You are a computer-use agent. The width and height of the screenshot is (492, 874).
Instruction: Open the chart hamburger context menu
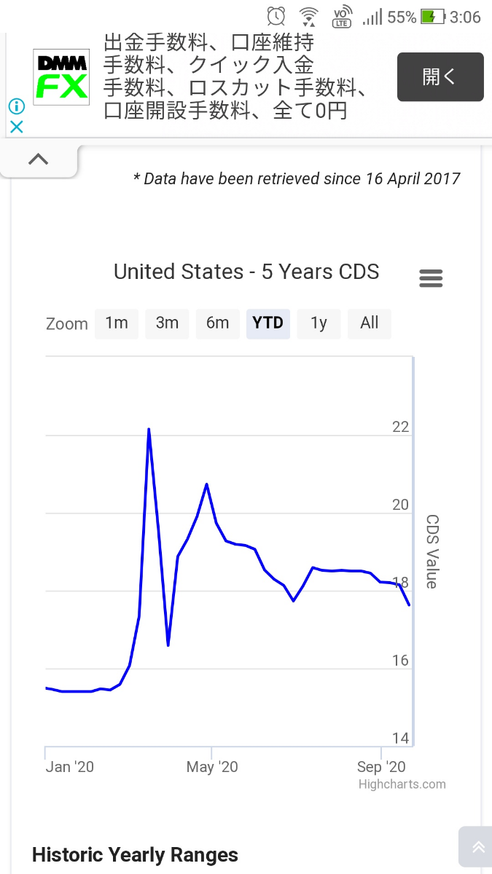click(x=431, y=278)
